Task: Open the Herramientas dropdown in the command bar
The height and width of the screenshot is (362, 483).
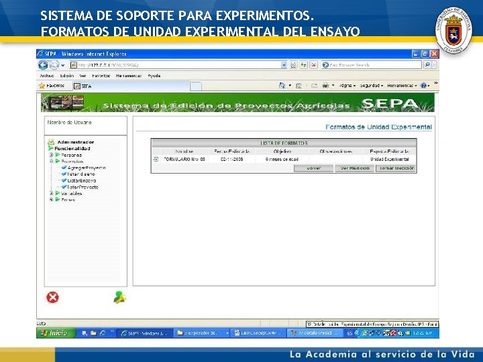Action: (x=402, y=86)
